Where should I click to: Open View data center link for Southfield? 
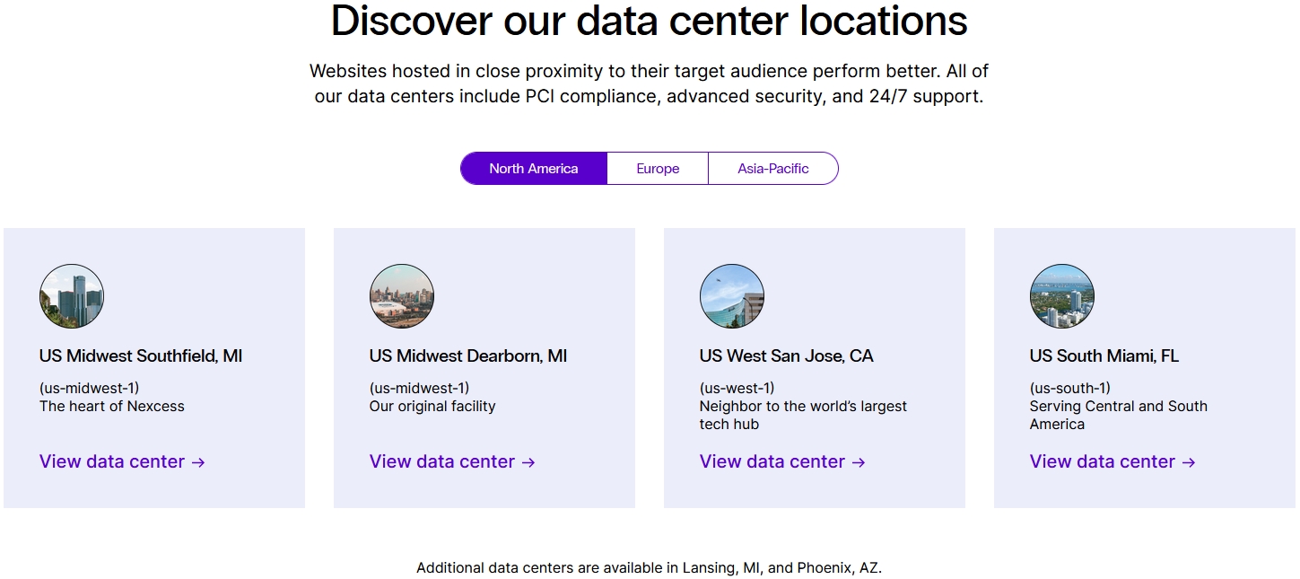click(112, 461)
